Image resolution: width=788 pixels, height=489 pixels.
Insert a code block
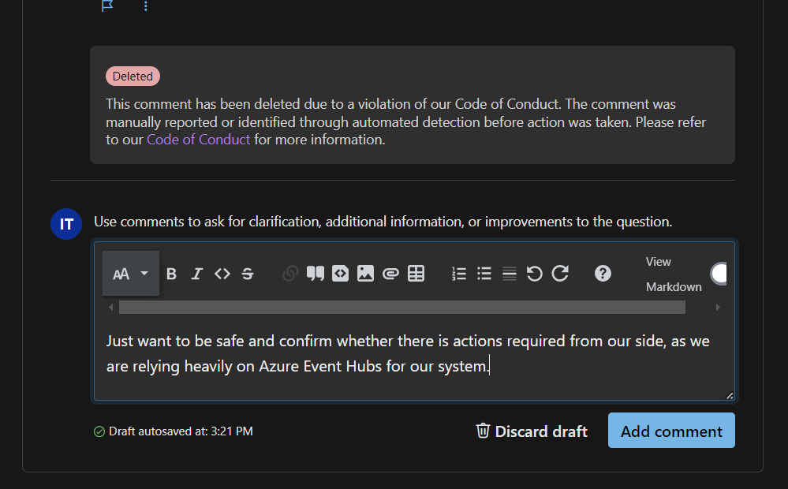pyautogui.click(x=340, y=274)
